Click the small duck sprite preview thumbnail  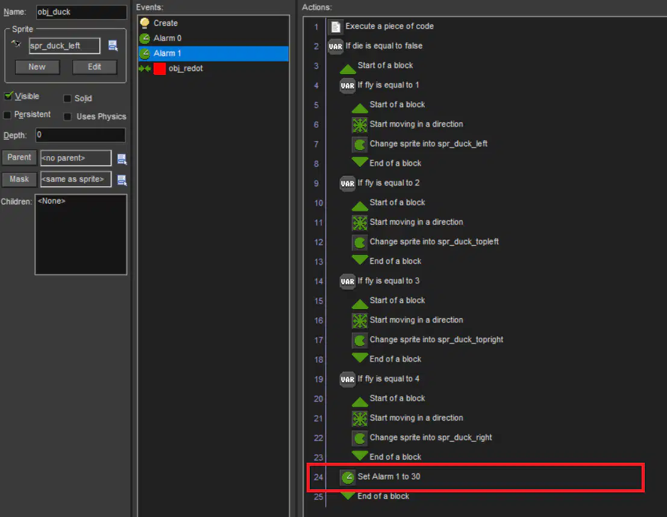(16, 43)
